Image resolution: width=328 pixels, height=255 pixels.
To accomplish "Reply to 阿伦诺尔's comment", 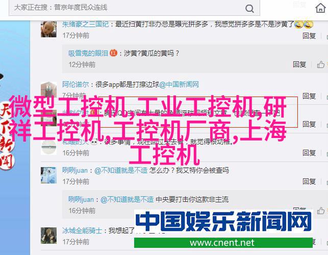I will pyautogui.click(x=309, y=96).
